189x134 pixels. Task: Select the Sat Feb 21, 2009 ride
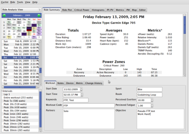click(x=20, y=84)
